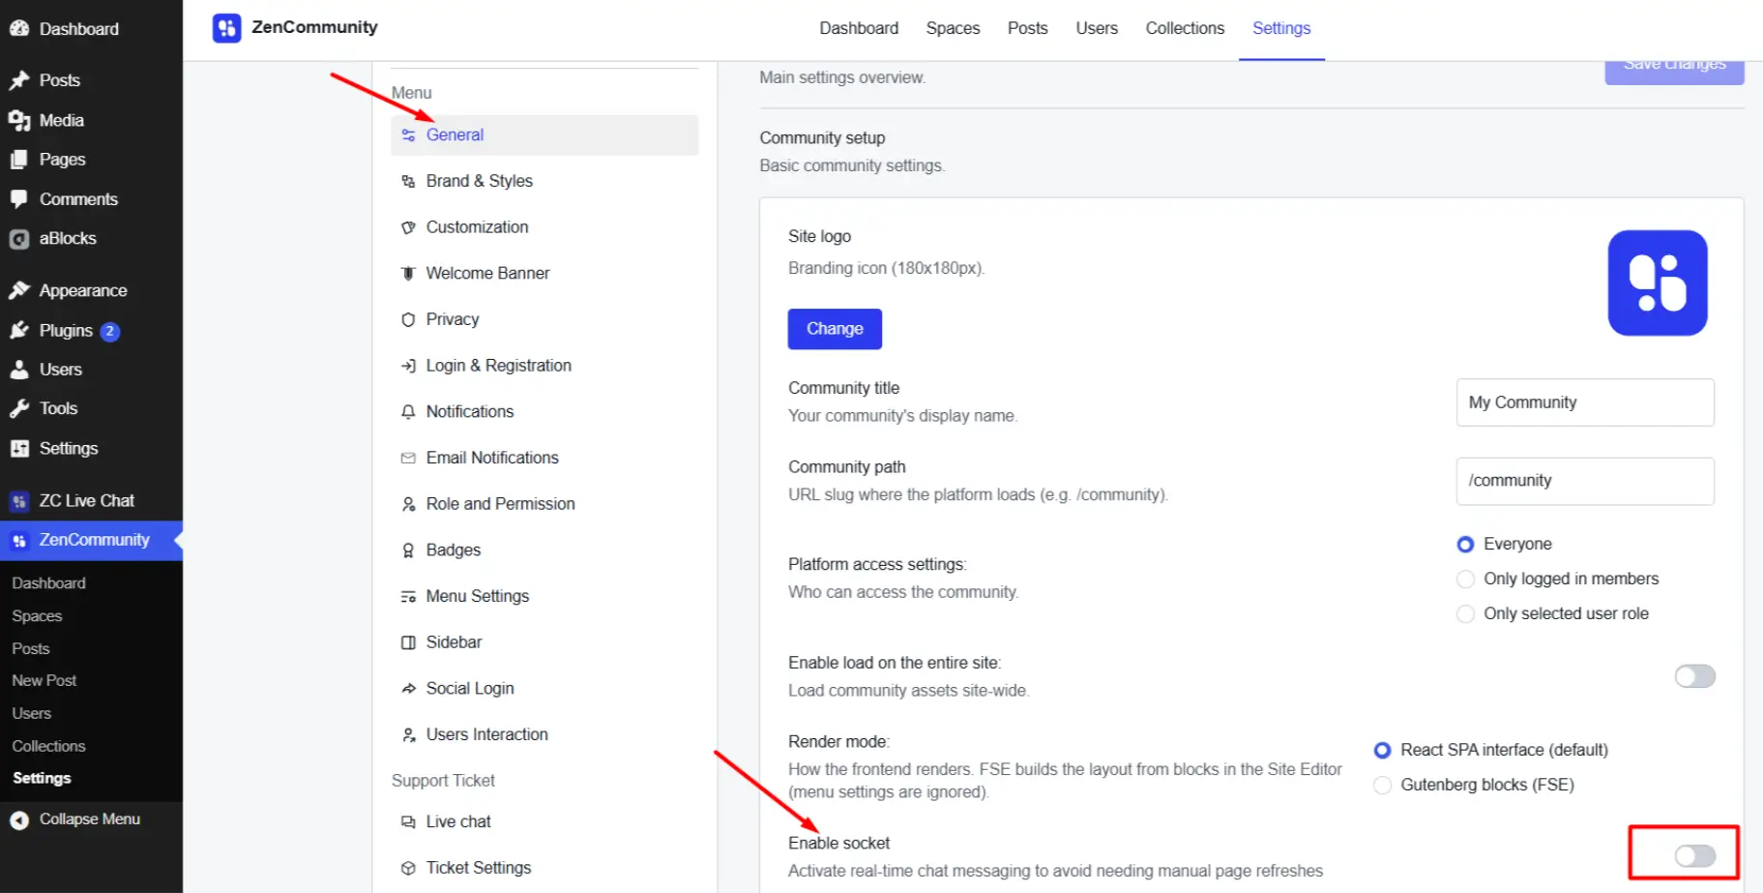Open Role and Permission settings
This screenshot has height=893, width=1763.
coord(544,504)
